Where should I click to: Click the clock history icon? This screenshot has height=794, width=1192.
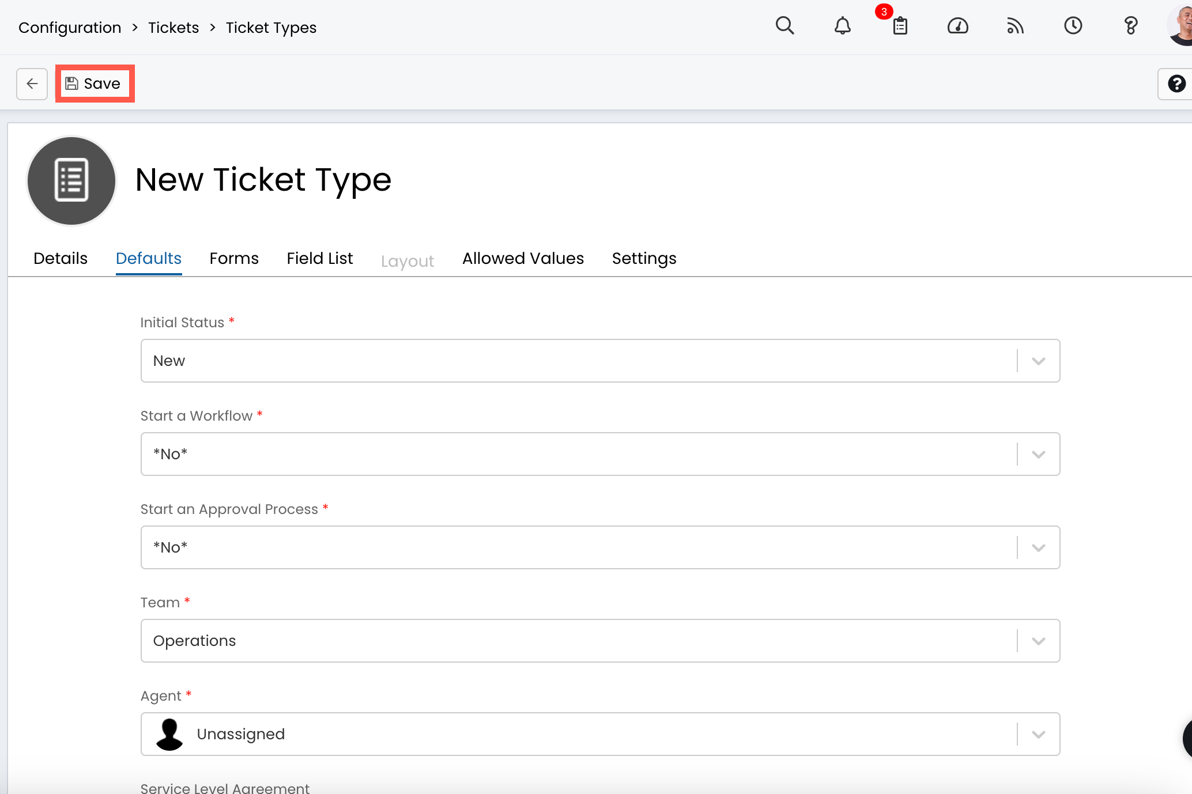pyautogui.click(x=1073, y=26)
